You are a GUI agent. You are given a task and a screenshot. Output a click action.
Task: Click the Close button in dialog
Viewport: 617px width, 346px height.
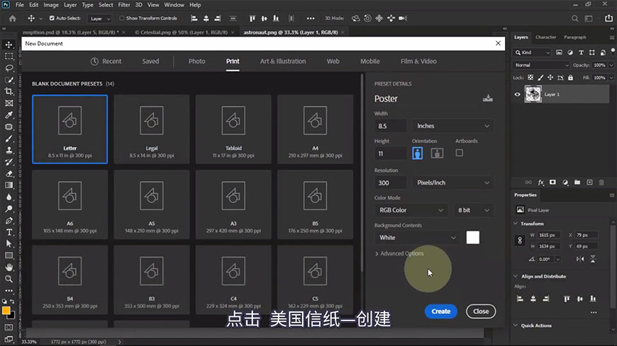(481, 311)
